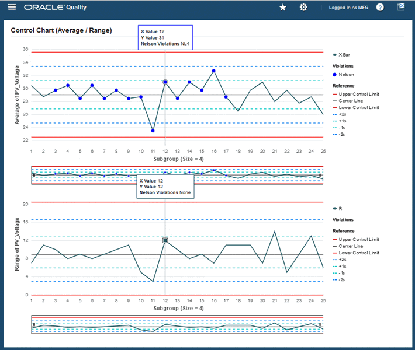Toggle Center Line in X Bar legend
The height and width of the screenshot is (350, 415).
tap(348, 101)
